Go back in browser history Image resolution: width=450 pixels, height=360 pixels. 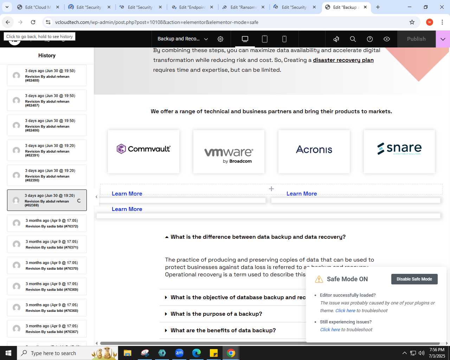coord(8,22)
